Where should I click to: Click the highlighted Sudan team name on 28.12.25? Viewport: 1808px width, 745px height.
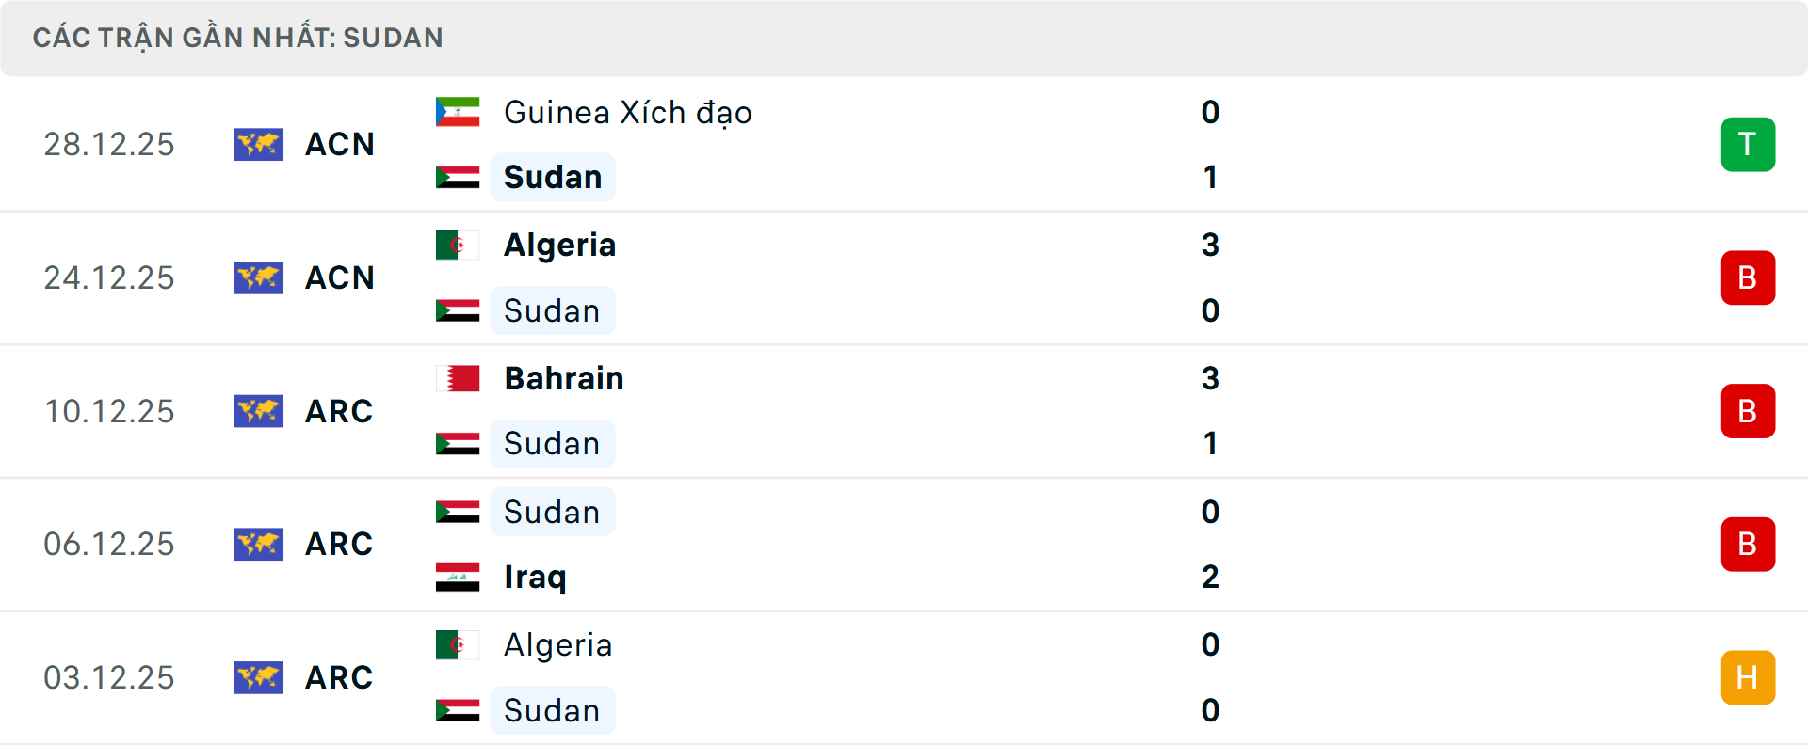553,177
